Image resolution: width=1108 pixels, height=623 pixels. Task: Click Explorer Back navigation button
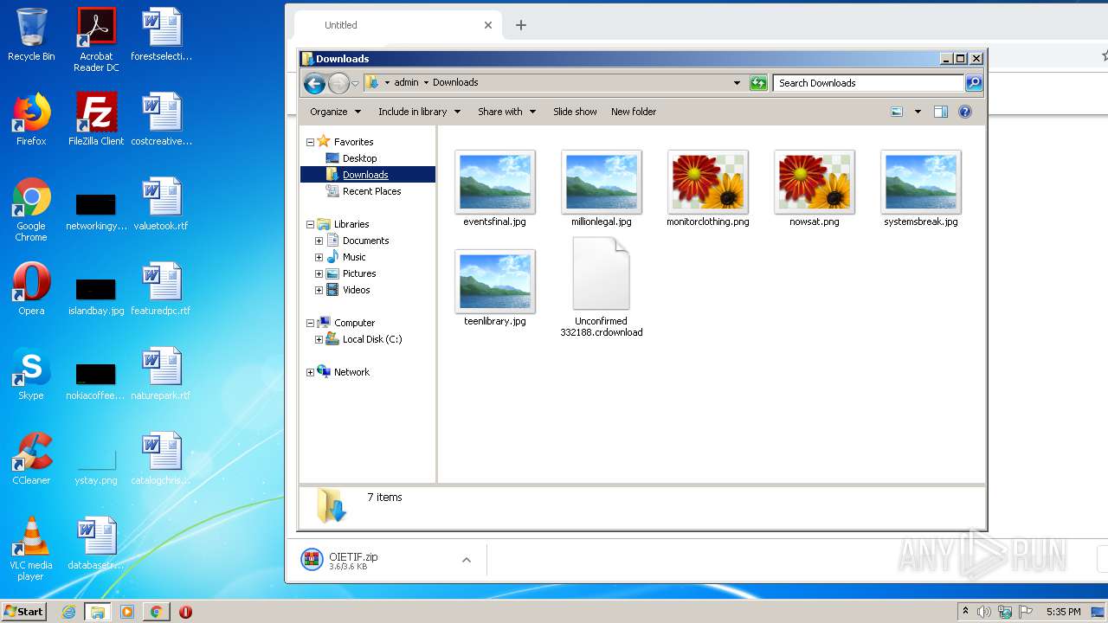coord(314,83)
